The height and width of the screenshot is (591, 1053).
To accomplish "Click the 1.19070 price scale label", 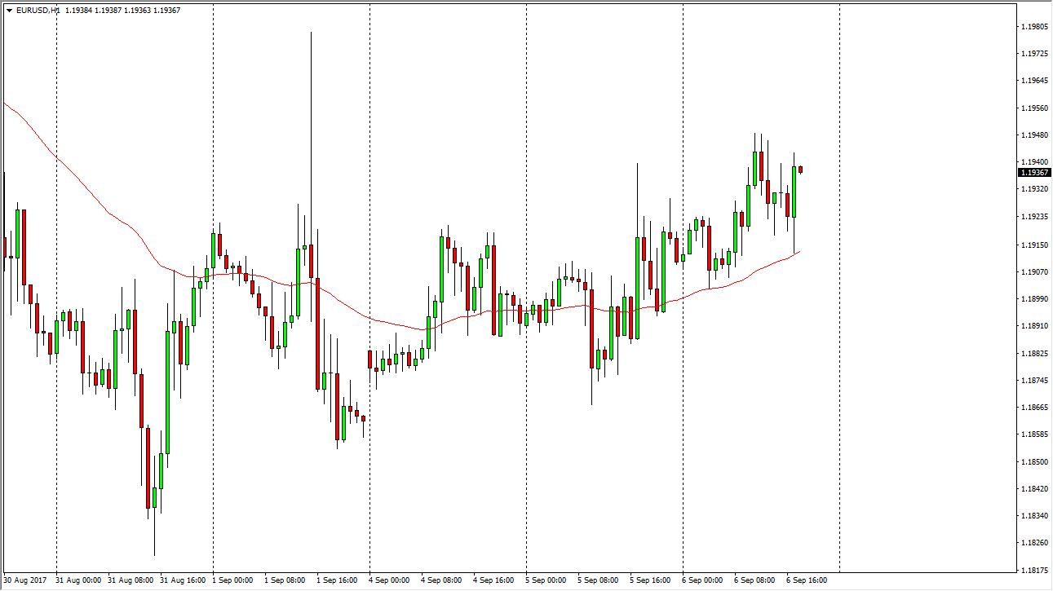I will [x=1034, y=271].
